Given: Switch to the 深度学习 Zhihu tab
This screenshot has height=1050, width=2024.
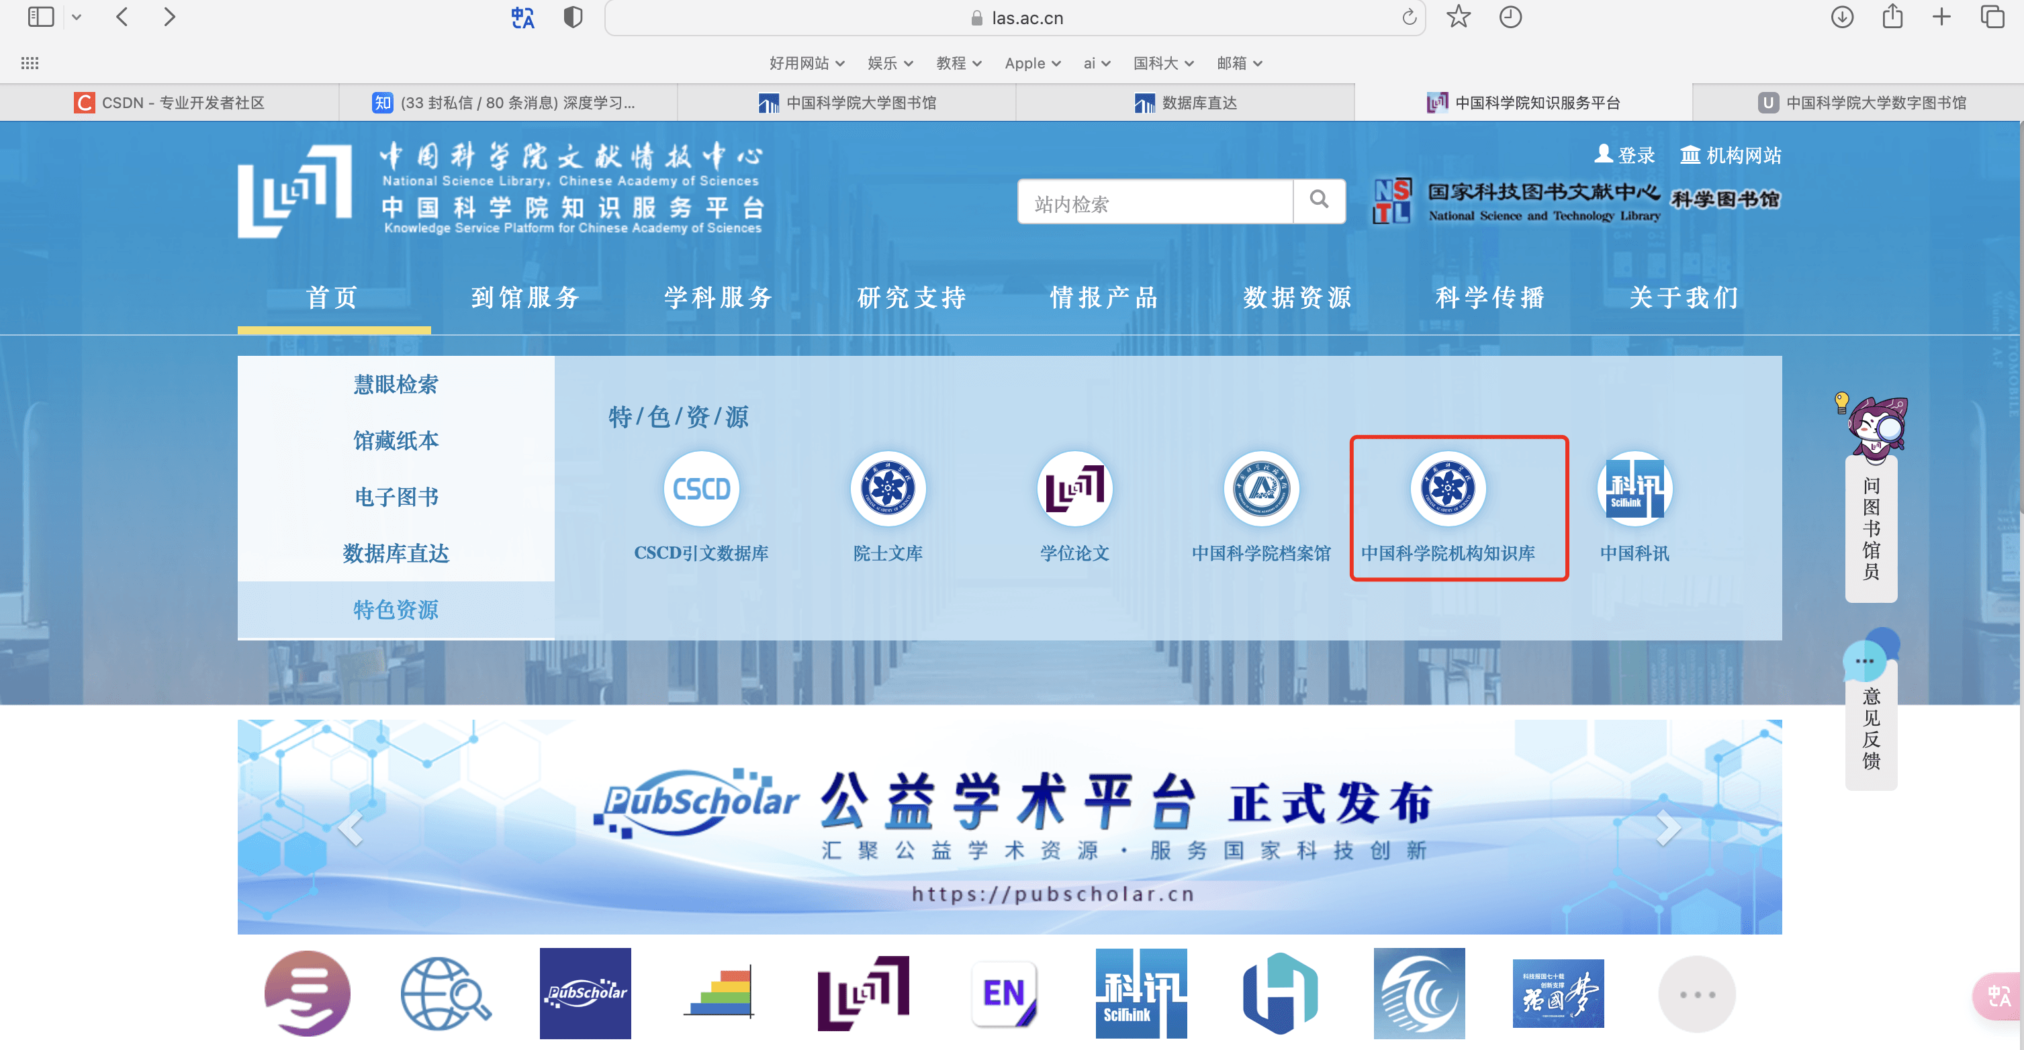Looking at the screenshot, I should pos(508,102).
